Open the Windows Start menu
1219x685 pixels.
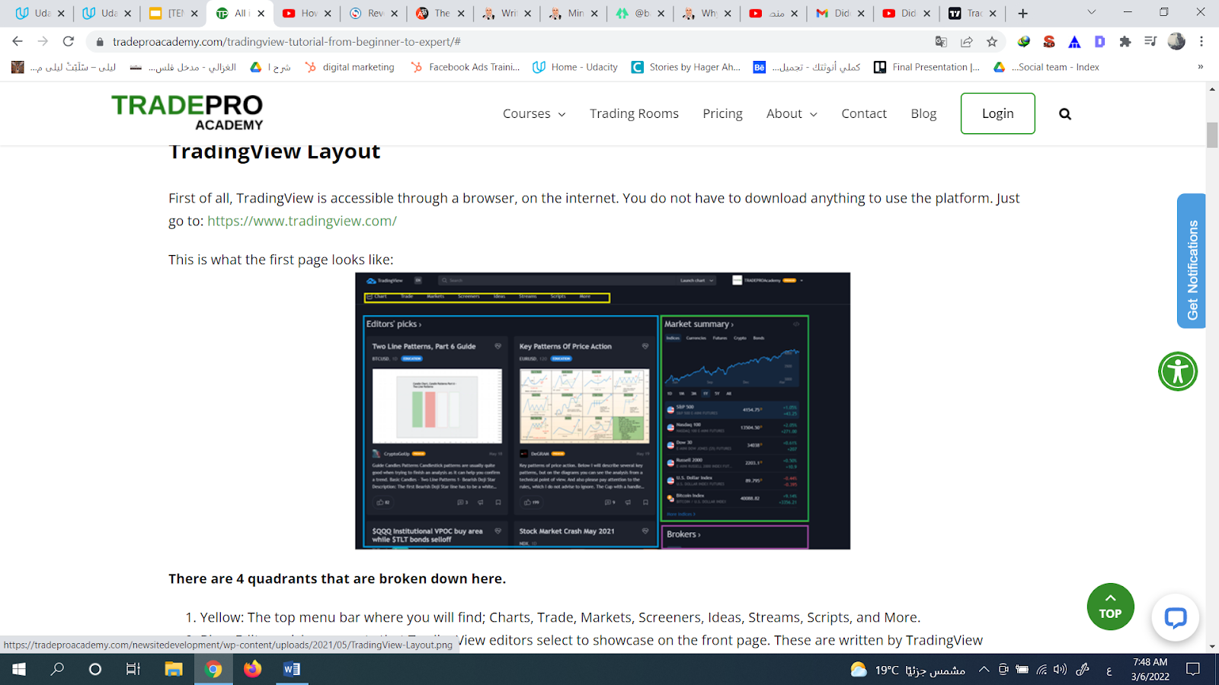(x=18, y=669)
